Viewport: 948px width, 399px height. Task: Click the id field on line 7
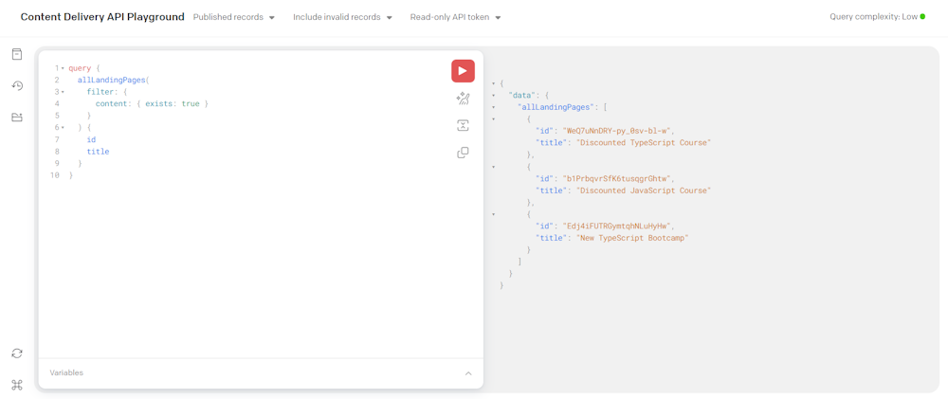coord(91,139)
